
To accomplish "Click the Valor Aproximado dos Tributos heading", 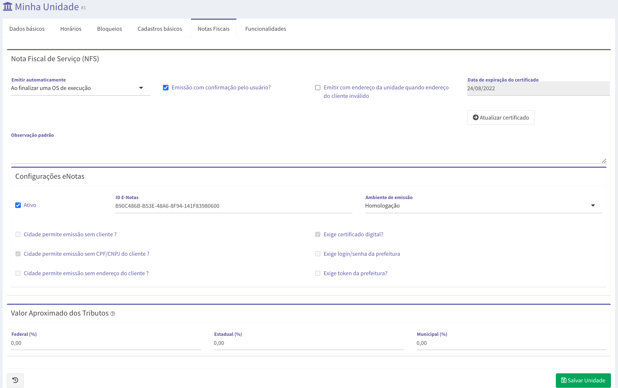I will point(60,313).
